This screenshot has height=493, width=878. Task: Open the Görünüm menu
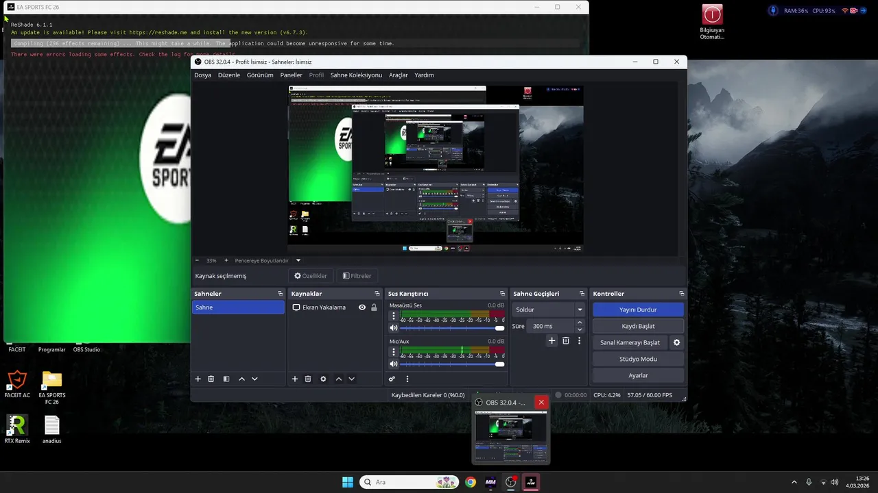[260, 75]
